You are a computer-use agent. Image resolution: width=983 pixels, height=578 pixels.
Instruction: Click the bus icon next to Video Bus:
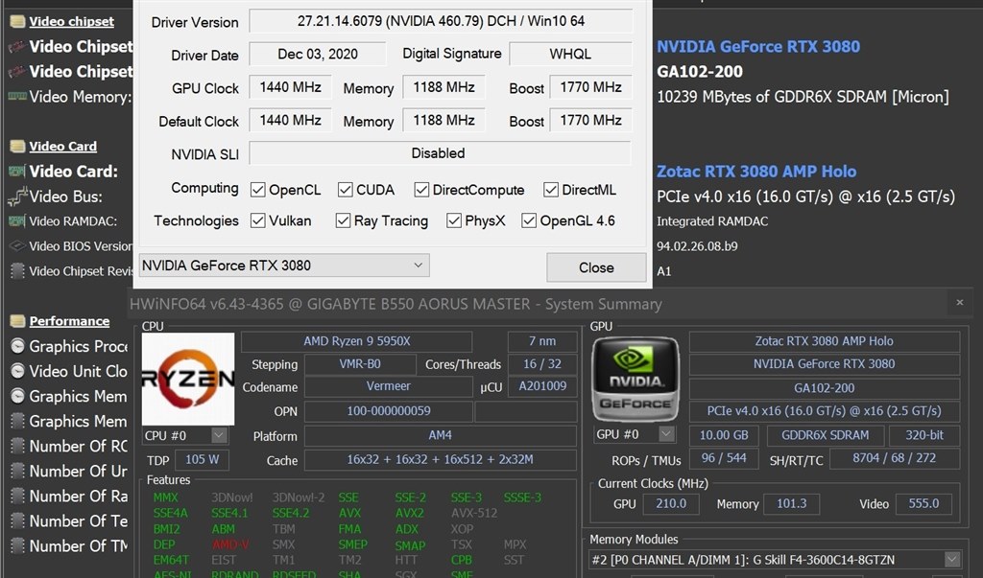point(17,196)
